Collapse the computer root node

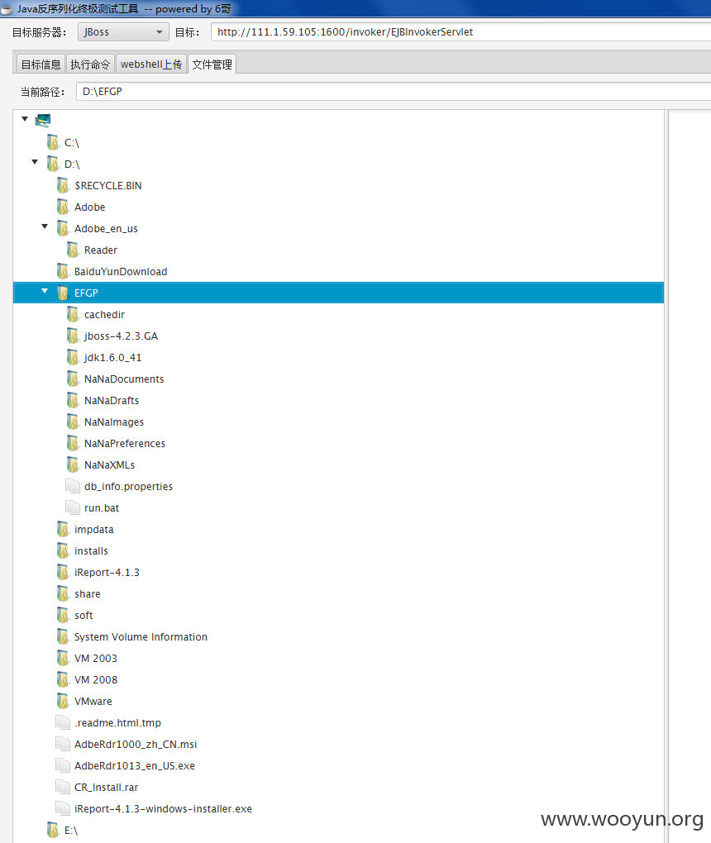click(25, 119)
